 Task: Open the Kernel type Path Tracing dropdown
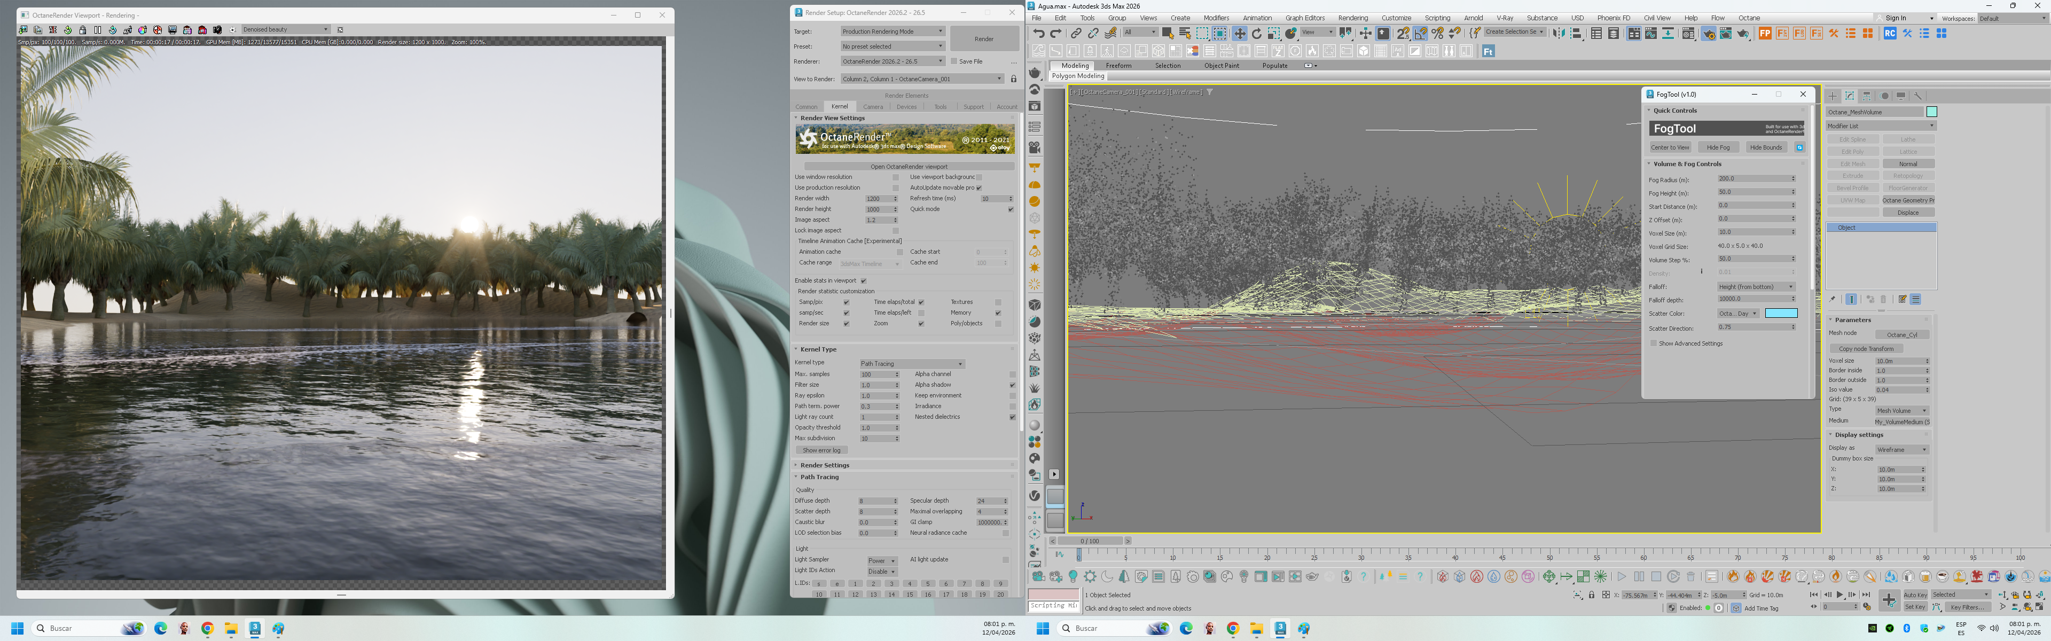pos(912,364)
